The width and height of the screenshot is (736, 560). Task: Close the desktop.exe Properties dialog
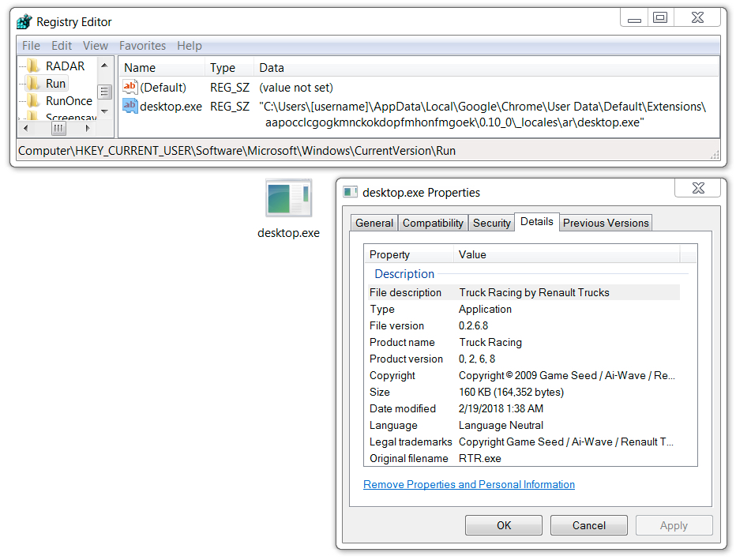[698, 188]
